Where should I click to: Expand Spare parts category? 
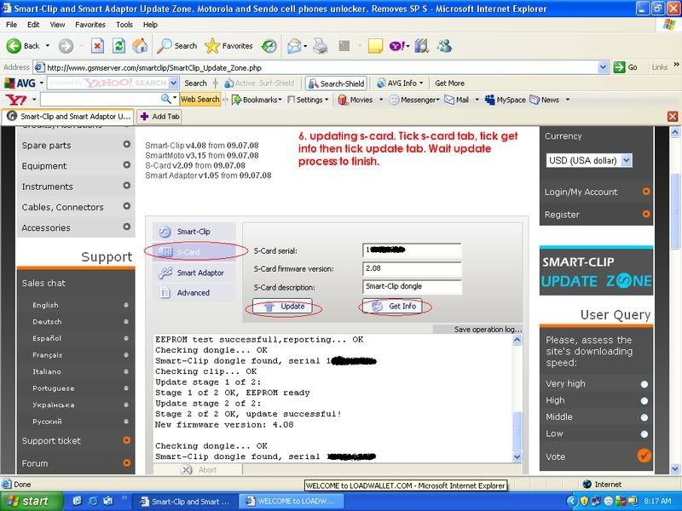coord(126,144)
